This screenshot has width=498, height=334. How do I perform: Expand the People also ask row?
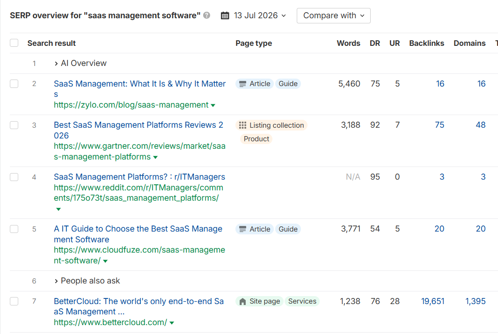(x=87, y=281)
